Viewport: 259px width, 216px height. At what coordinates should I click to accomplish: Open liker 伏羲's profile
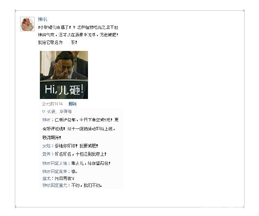point(51,112)
